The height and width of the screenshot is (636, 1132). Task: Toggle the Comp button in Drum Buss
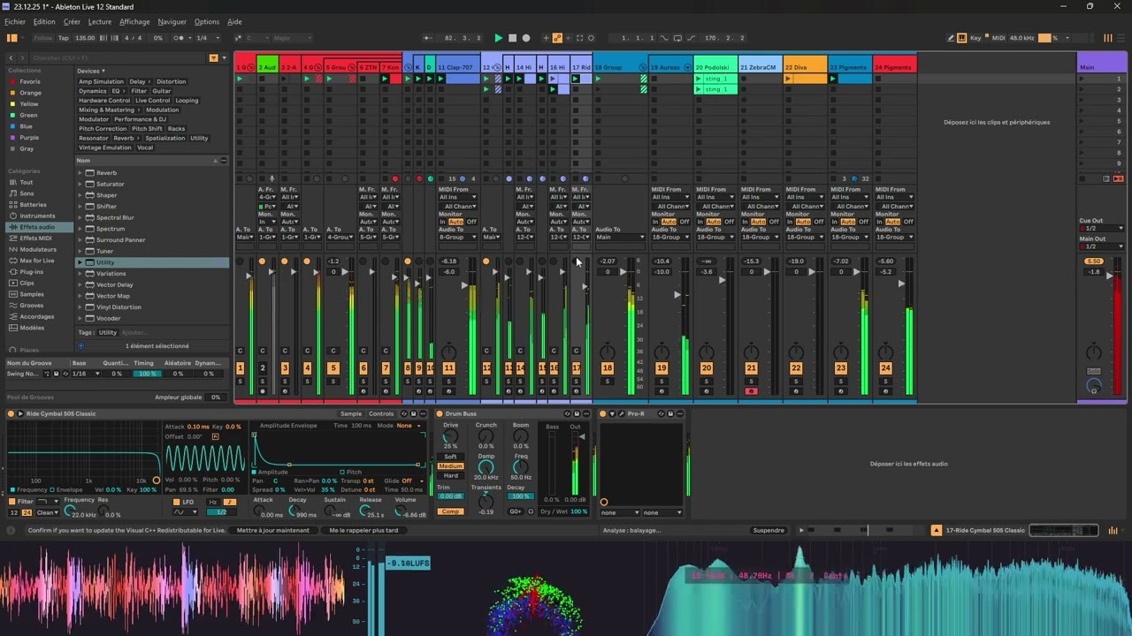pos(450,512)
